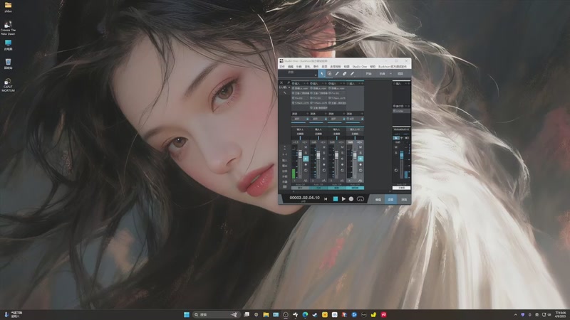The image size is (570, 320).
Task: Open channel 4 input selector dropdown
Action: click(355, 129)
